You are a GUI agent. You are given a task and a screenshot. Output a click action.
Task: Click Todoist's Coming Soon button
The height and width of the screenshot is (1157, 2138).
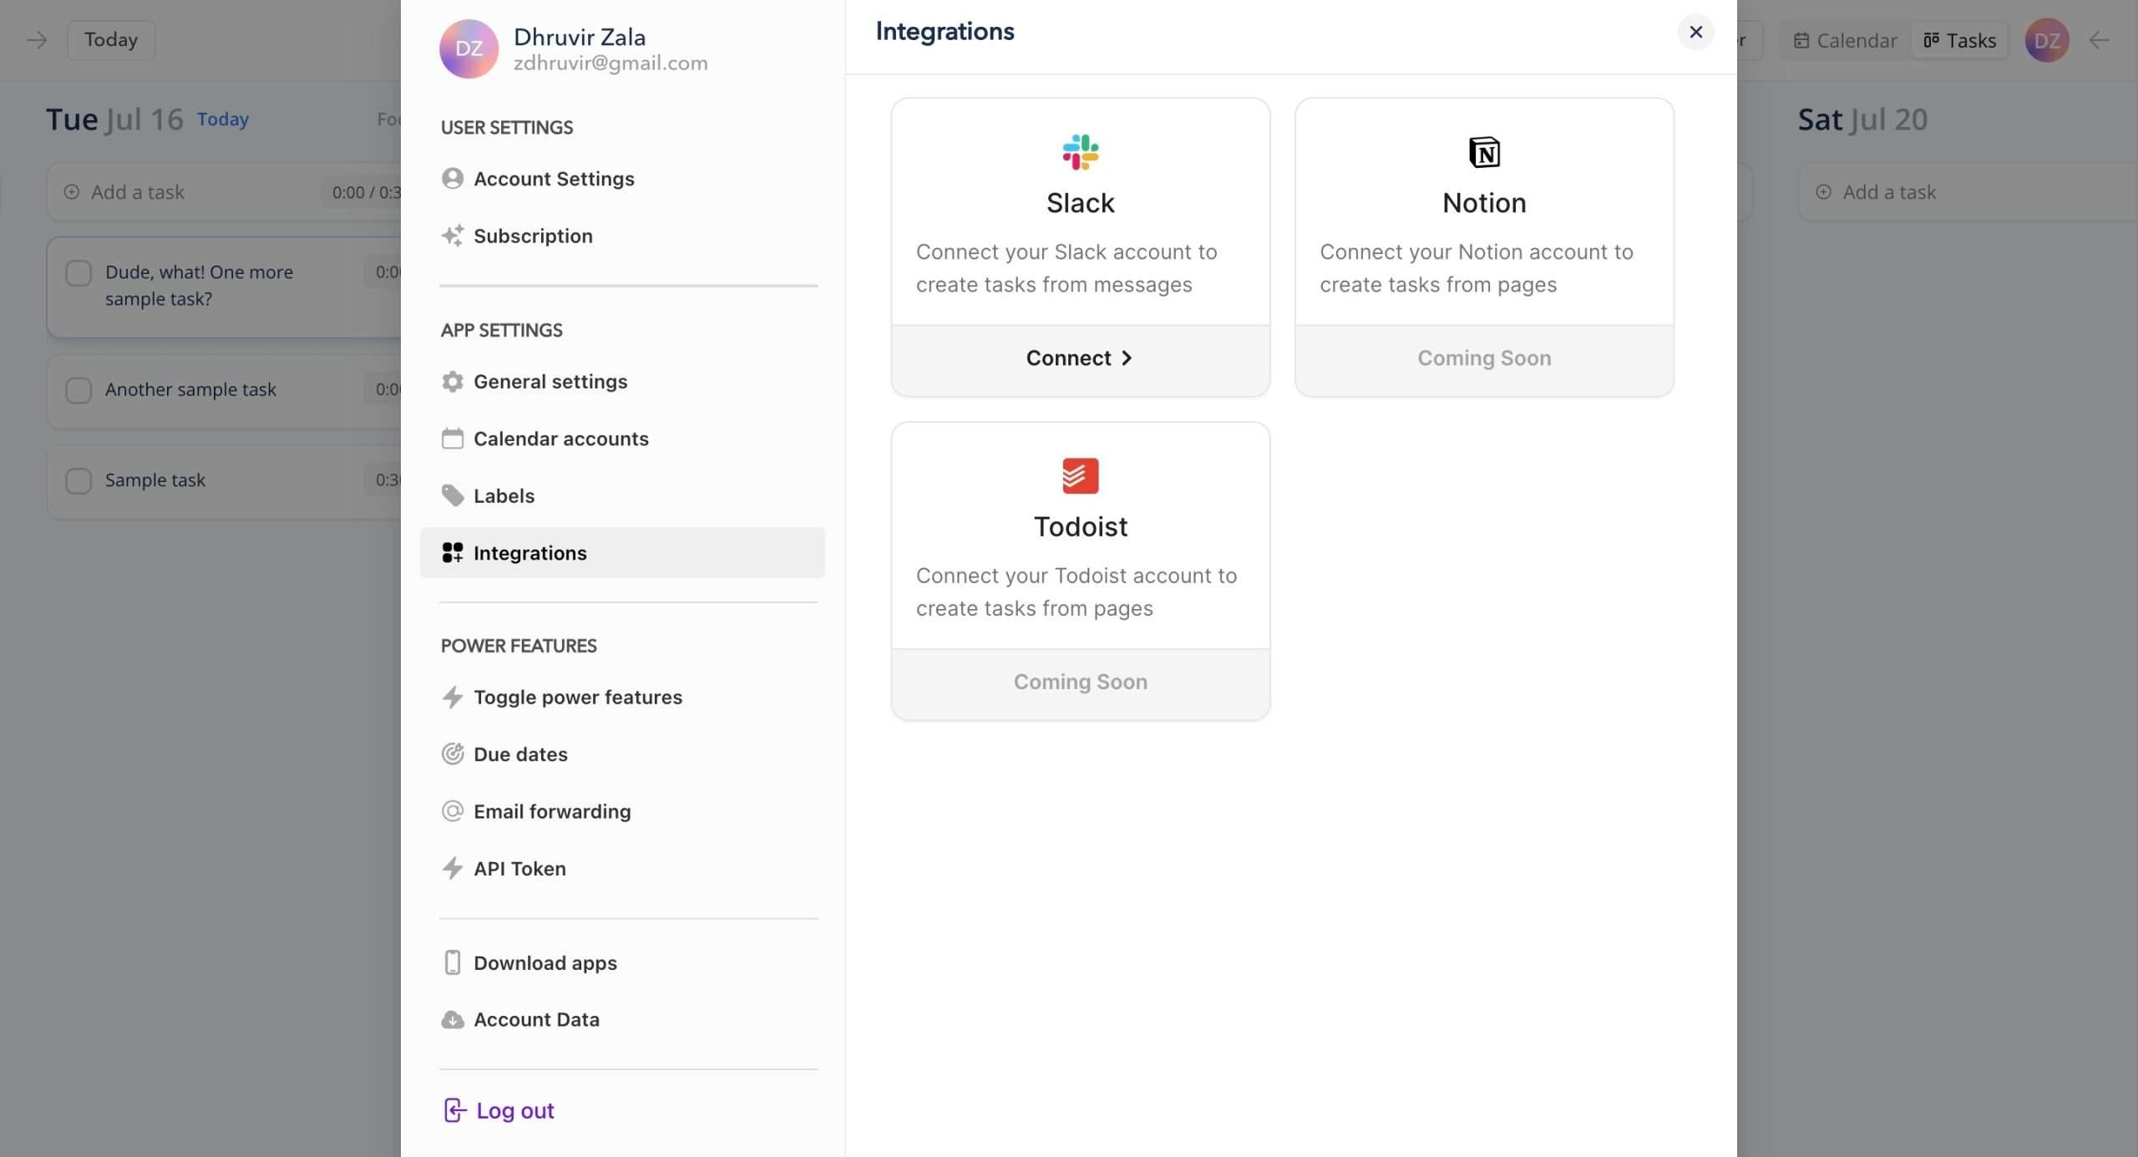click(x=1080, y=683)
